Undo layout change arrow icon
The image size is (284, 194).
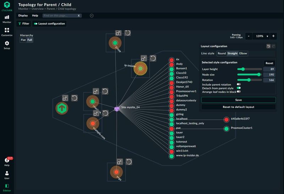[268, 46]
